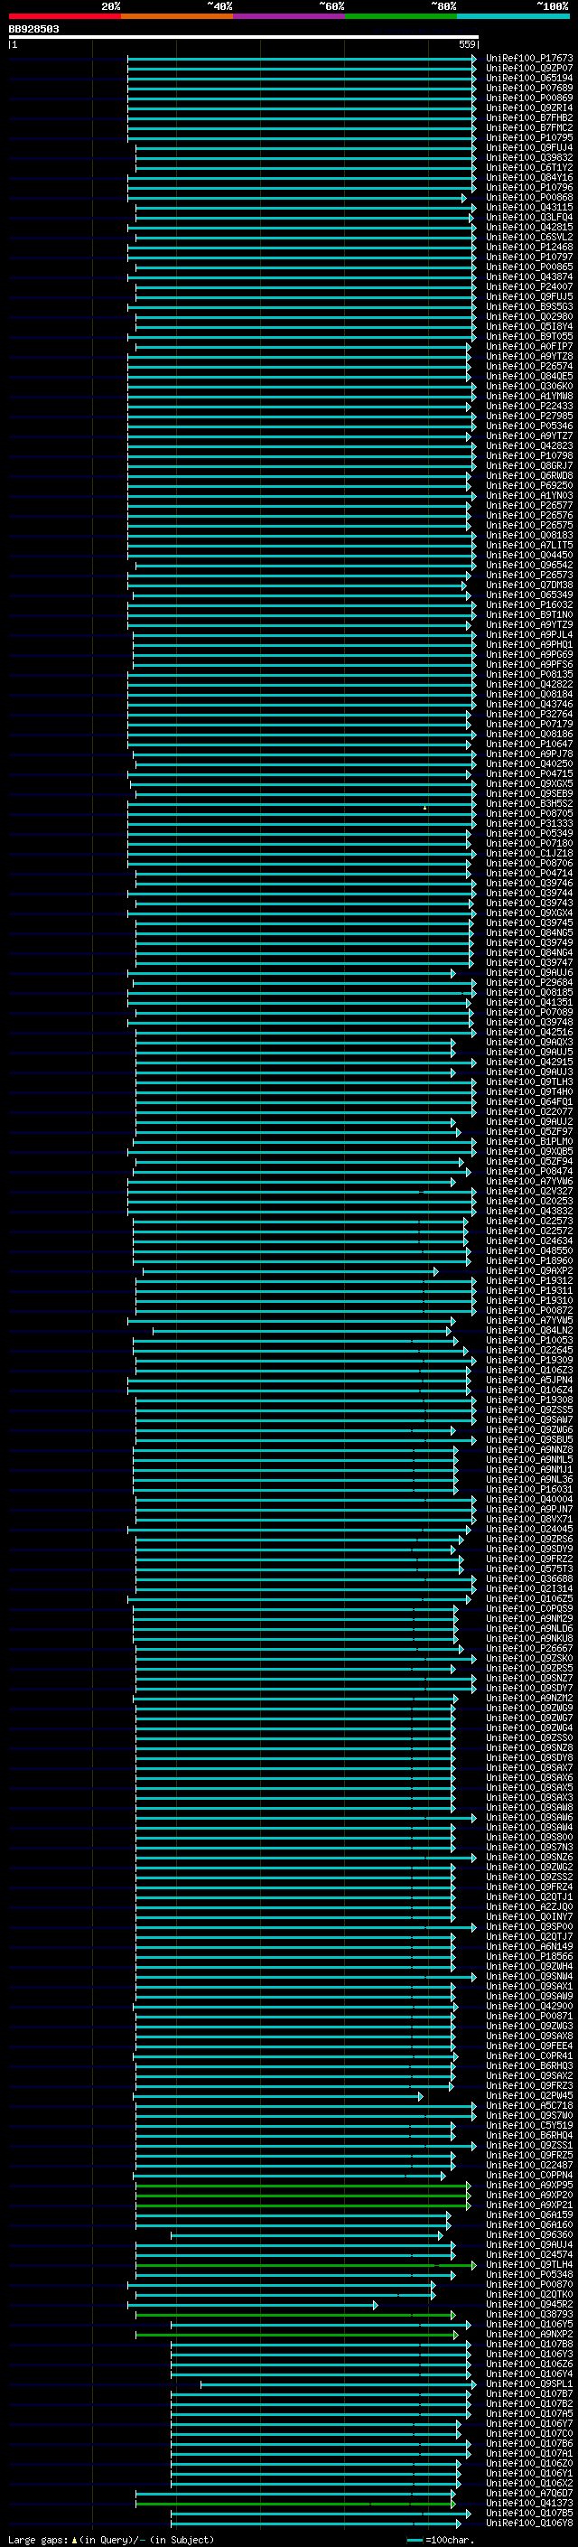Select hit label UniRef100_P16032
The width and height of the screenshot is (578, 2547).
529,605
